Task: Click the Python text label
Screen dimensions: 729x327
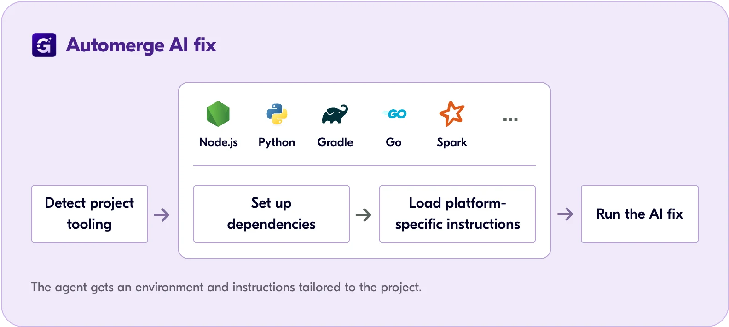Action: coord(277,142)
